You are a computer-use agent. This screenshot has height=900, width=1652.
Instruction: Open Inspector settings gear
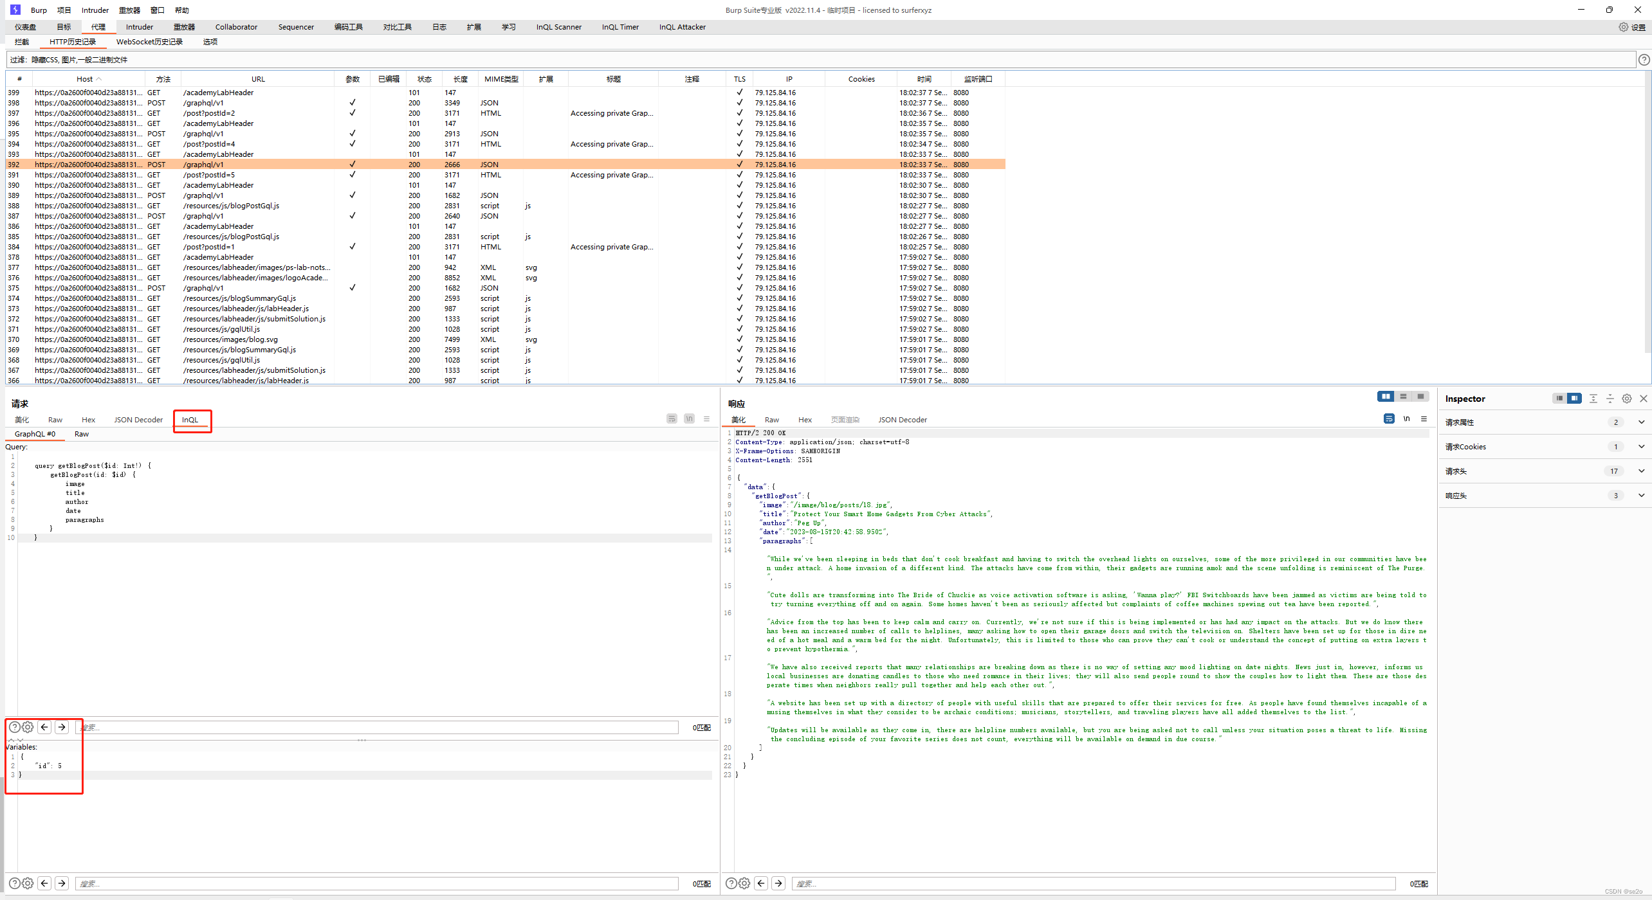[1626, 399]
